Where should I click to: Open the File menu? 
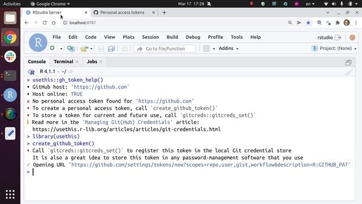[57, 37]
